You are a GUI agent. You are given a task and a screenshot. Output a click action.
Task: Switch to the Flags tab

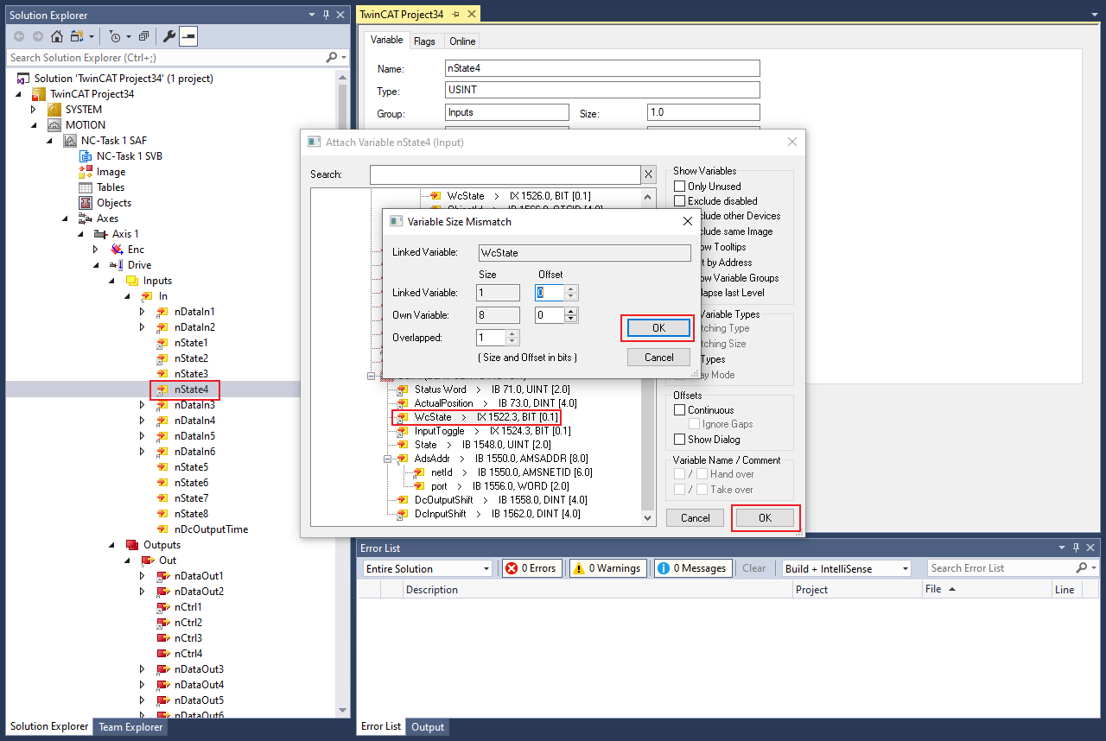[x=424, y=41]
